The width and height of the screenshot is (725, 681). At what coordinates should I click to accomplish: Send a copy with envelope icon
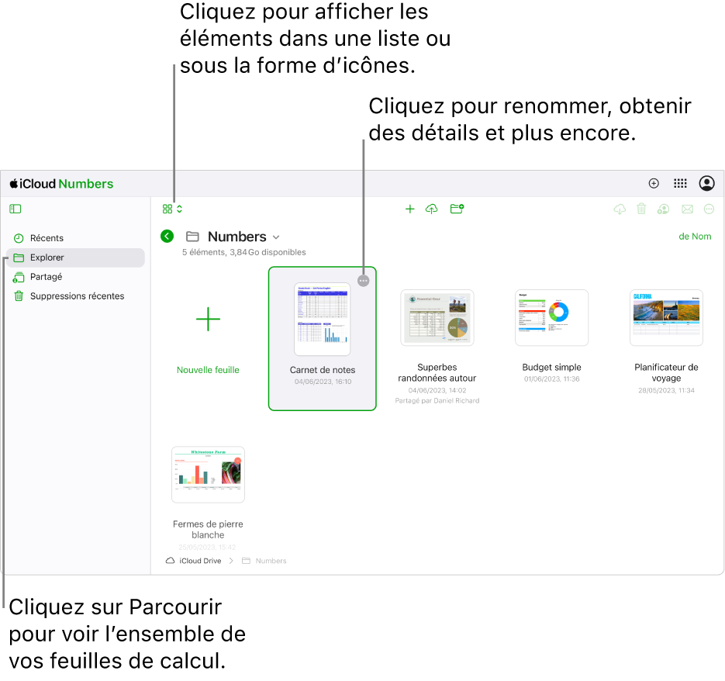point(688,209)
